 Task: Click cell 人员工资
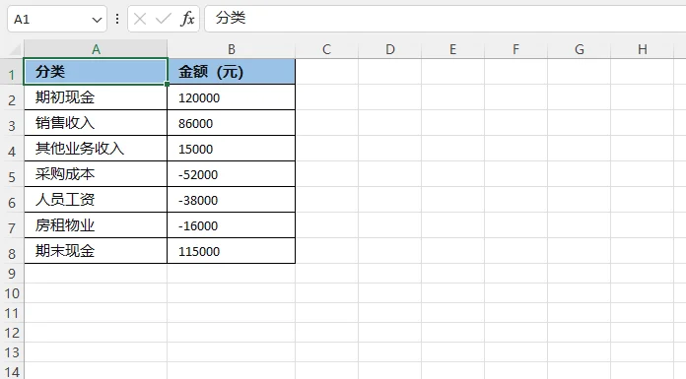tap(96, 199)
